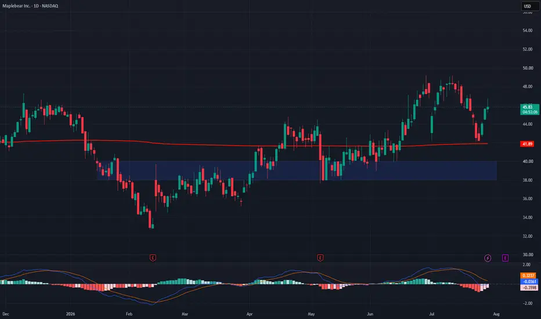Click the Aug label on time axis
541x319 pixels.
(x=496, y=314)
